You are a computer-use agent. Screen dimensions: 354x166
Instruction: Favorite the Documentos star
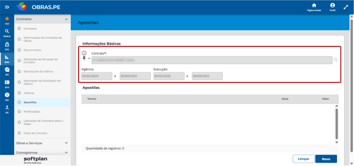coord(19,50)
